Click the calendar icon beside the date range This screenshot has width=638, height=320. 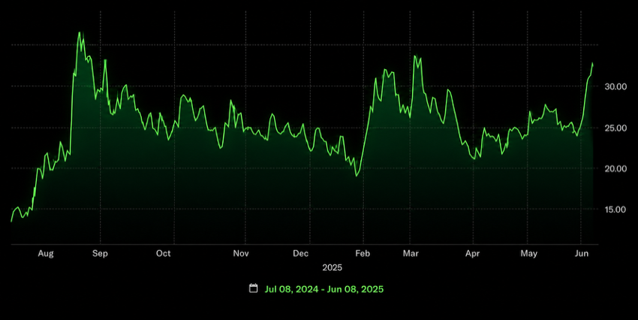254,288
